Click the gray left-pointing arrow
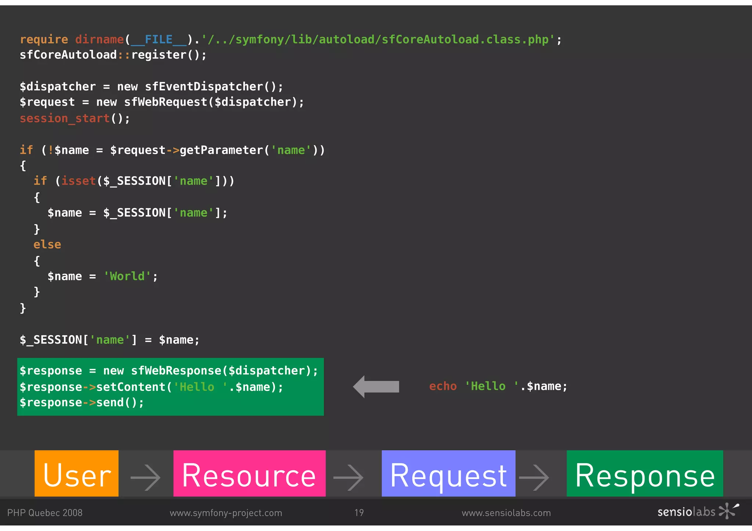Image resolution: width=752 pixels, height=531 pixels. 376,387
